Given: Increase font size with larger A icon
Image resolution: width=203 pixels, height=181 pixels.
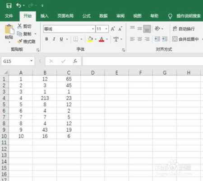Looking at the screenshot, I should 113,29.
